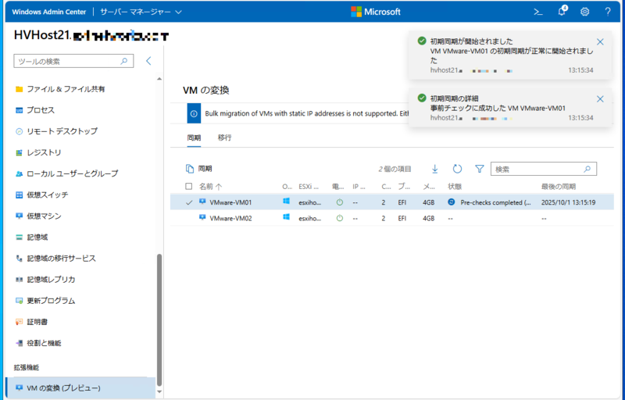The height and width of the screenshot is (400, 625).
Task: Click the VMware-VM01 name cell
Action: (x=230, y=202)
